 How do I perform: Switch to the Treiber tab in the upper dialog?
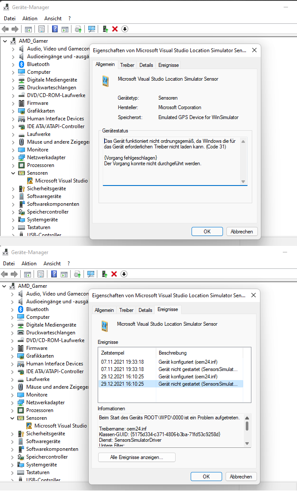click(127, 65)
